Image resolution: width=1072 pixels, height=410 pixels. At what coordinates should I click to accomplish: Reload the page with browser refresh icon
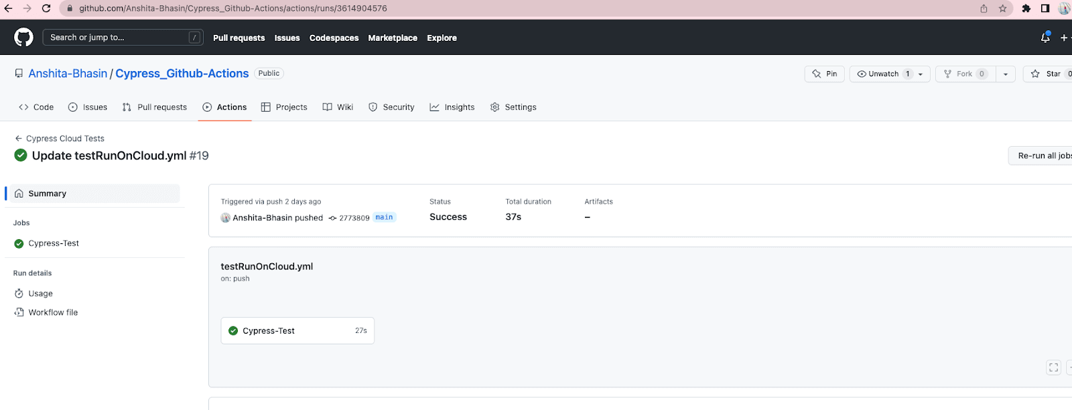point(46,9)
